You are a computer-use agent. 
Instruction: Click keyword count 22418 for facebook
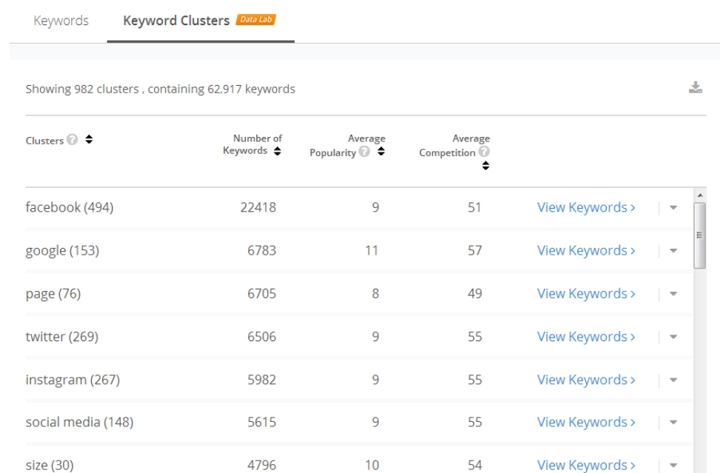pos(259,207)
